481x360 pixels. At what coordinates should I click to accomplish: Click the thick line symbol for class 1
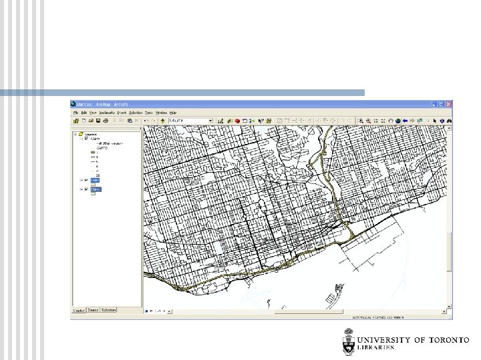[x=93, y=152]
